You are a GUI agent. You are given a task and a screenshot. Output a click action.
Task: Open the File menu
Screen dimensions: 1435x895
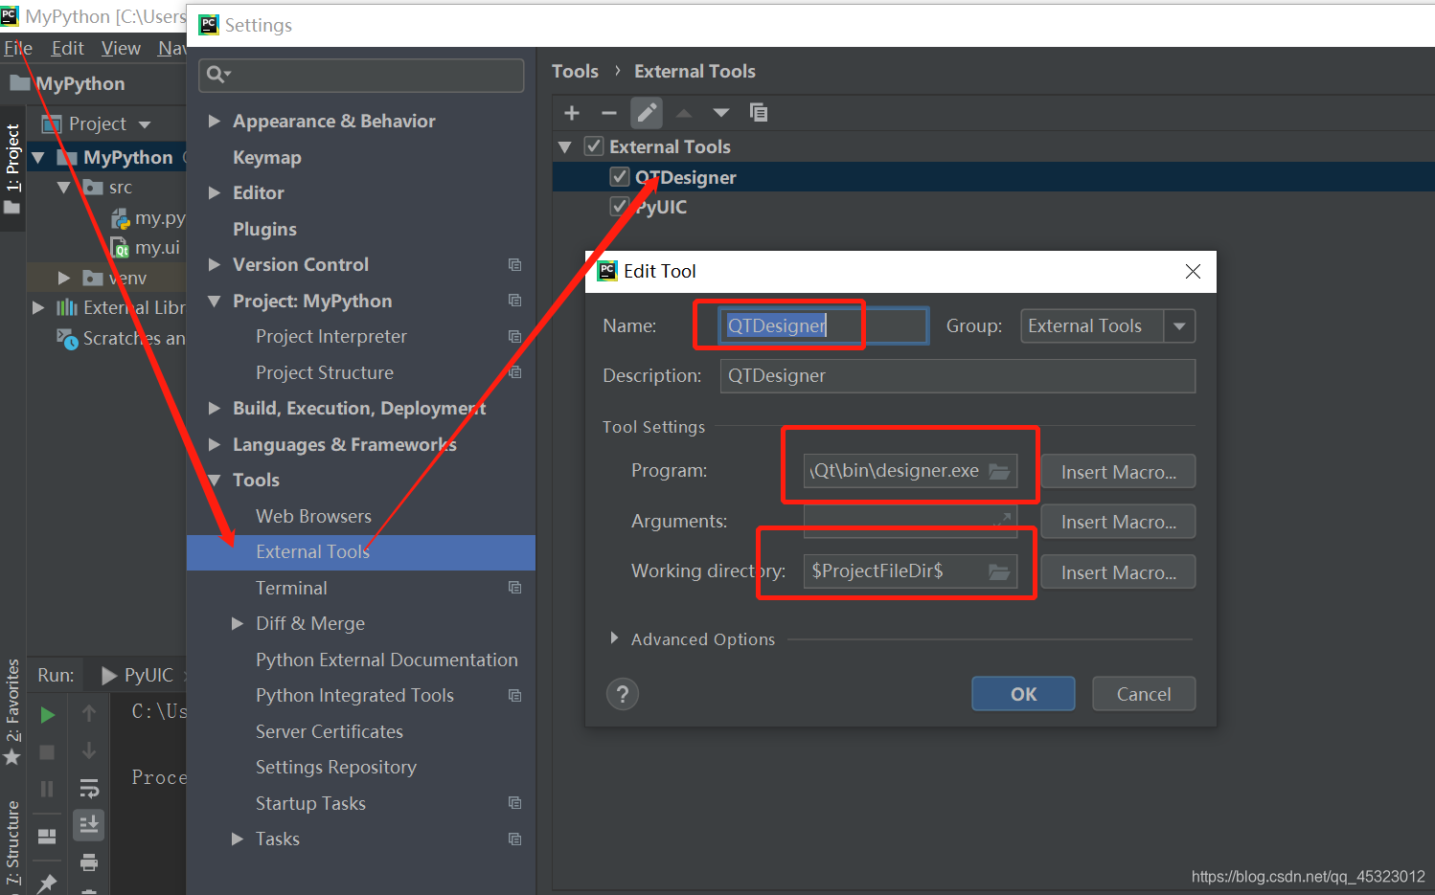[x=18, y=48]
